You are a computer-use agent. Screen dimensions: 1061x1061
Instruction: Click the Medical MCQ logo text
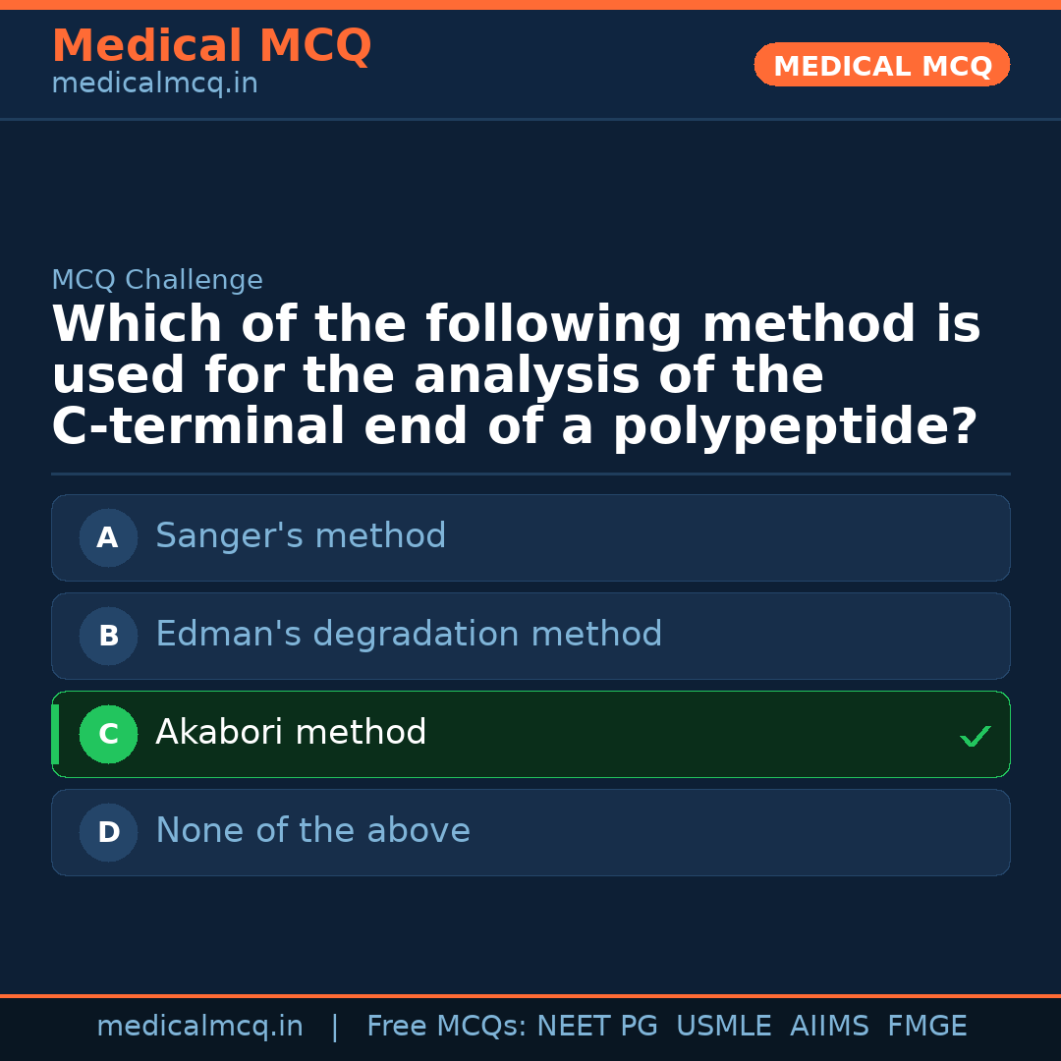pyautogui.click(x=211, y=45)
